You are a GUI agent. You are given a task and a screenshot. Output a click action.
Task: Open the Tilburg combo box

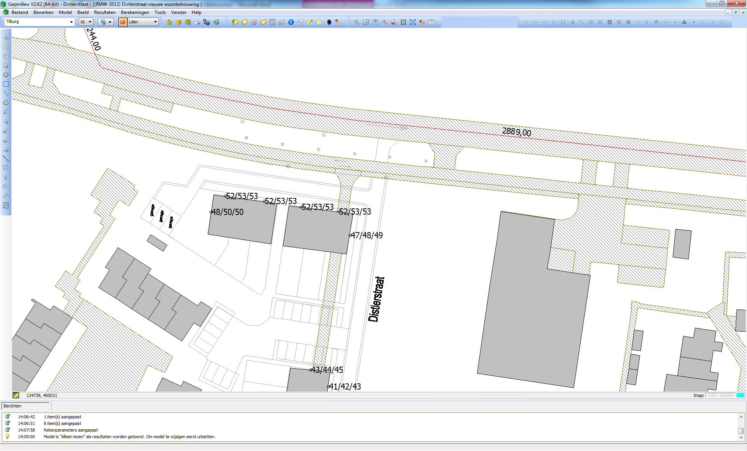[x=39, y=22]
